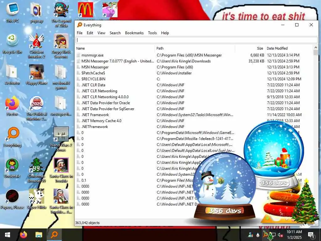Open the notification center

pos(311,235)
